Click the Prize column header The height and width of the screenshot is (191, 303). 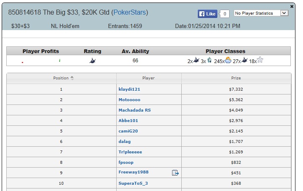click(x=236, y=78)
